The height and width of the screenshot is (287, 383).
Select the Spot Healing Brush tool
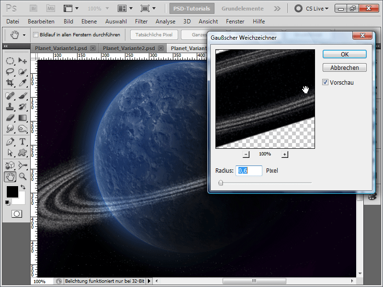click(10, 96)
